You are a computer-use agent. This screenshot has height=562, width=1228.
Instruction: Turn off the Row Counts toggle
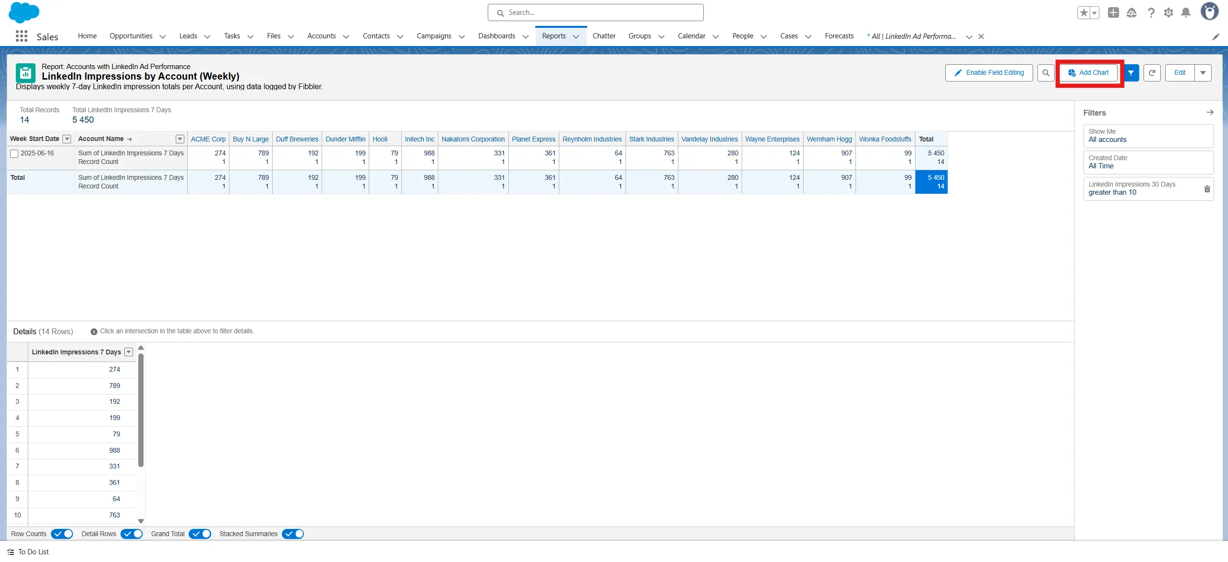click(62, 534)
